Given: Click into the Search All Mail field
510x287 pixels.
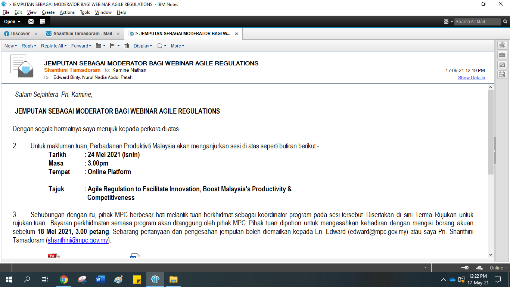Looking at the screenshot, I should tap(477, 22).
